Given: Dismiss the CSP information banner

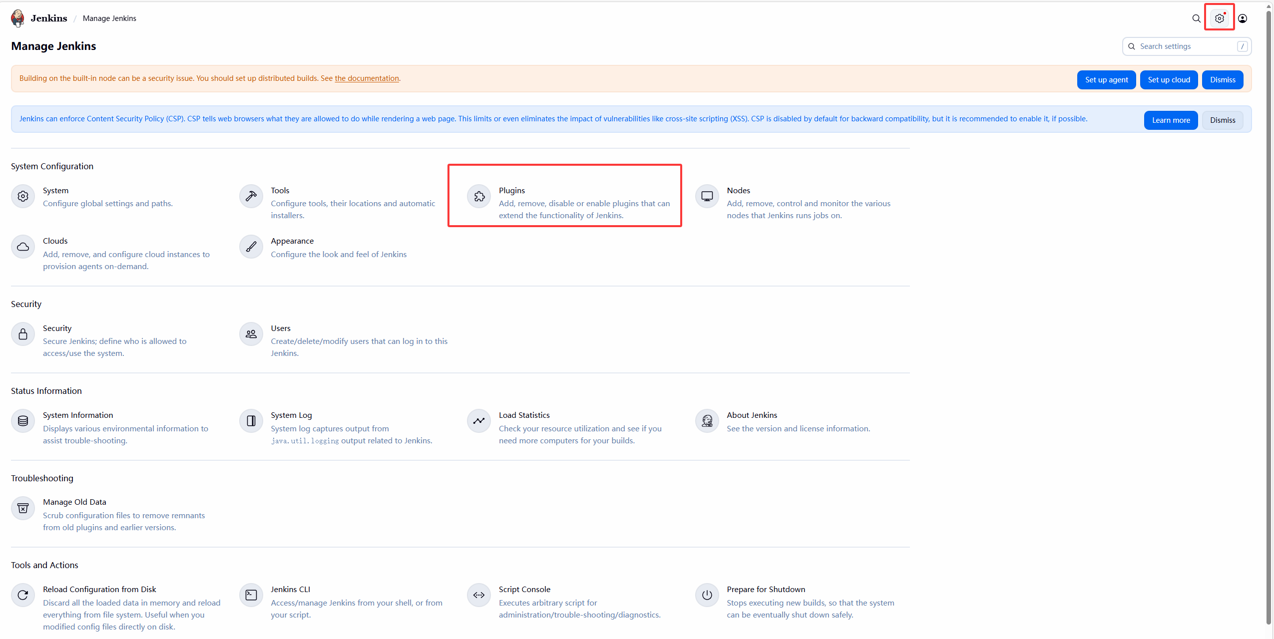Looking at the screenshot, I should 1222,120.
